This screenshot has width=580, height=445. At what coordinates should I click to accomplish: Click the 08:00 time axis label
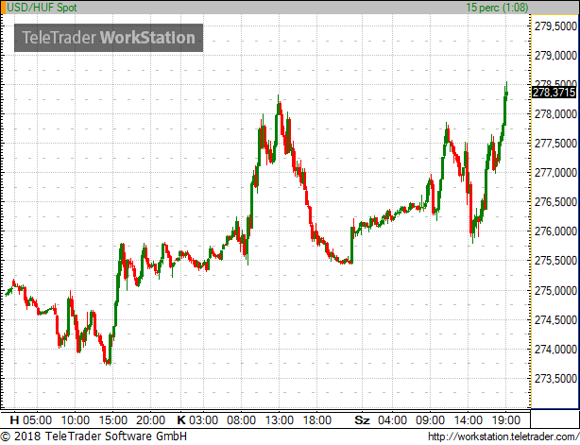[242, 420]
